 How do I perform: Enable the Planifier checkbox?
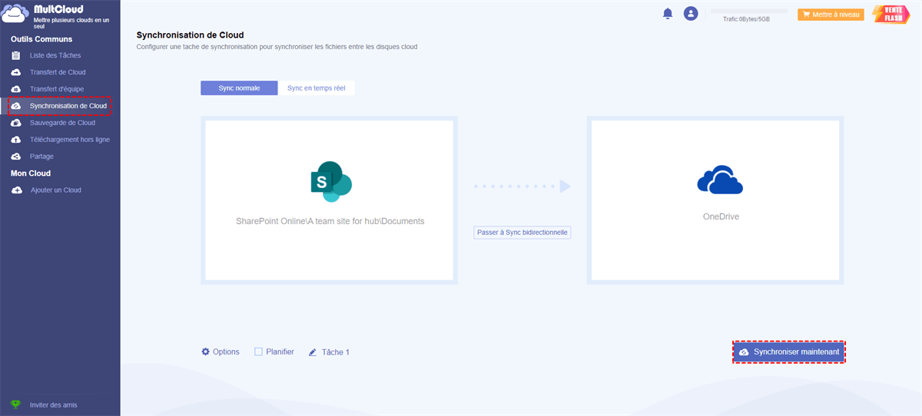tap(259, 352)
